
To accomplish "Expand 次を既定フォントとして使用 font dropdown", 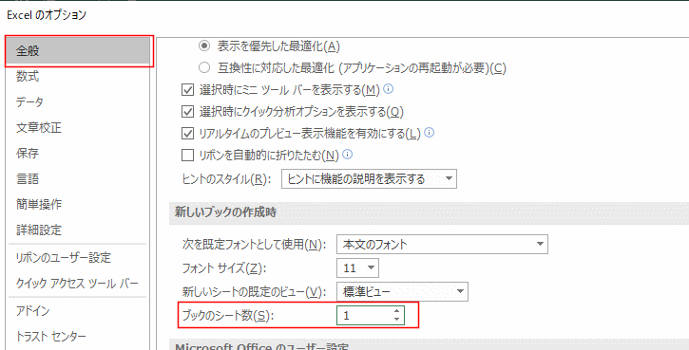I will [x=442, y=245].
